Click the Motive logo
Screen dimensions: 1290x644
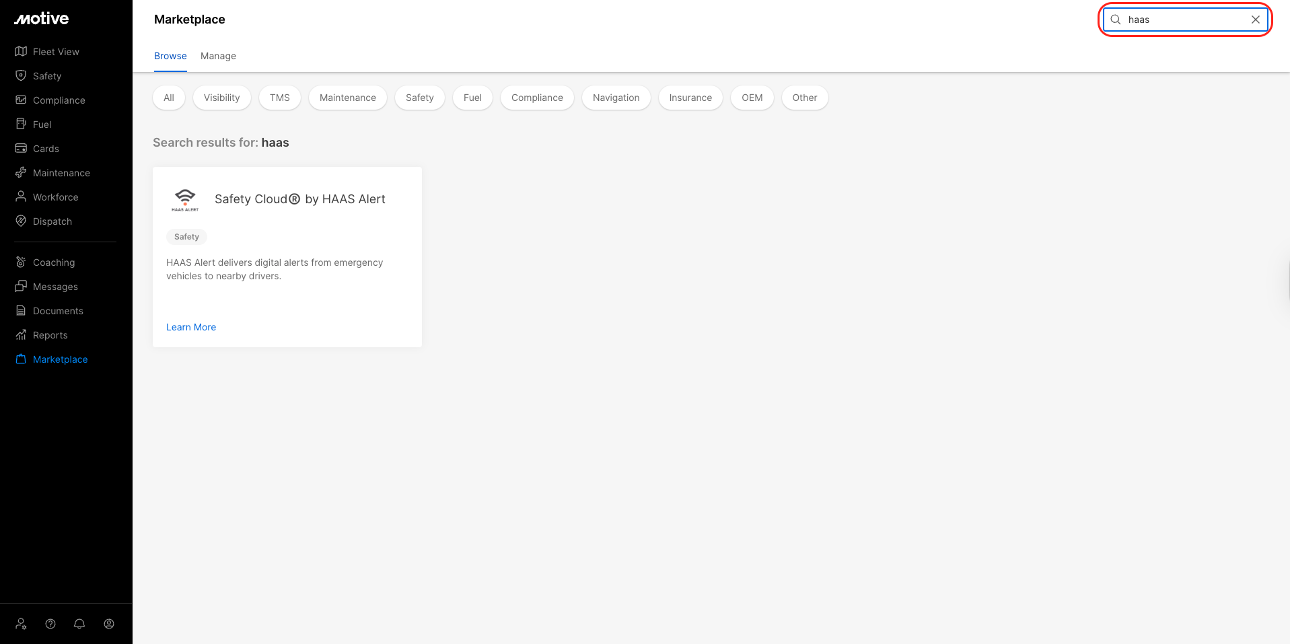[42, 19]
